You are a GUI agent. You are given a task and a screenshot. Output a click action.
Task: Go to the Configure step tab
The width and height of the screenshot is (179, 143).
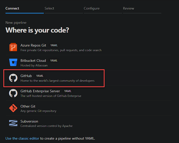coord(92,8)
